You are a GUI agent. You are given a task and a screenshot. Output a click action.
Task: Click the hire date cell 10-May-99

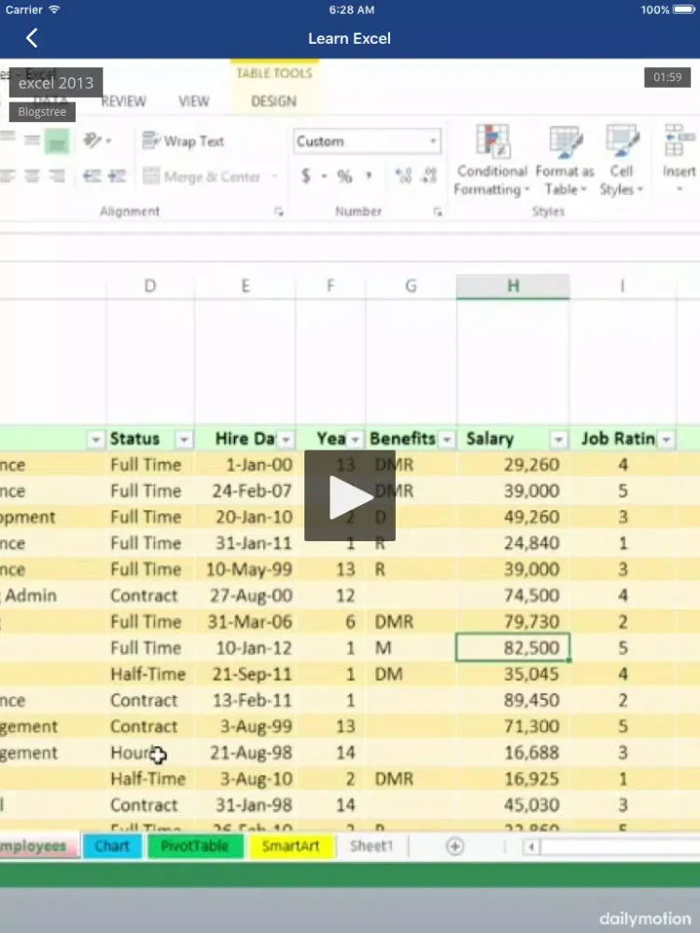(245, 569)
